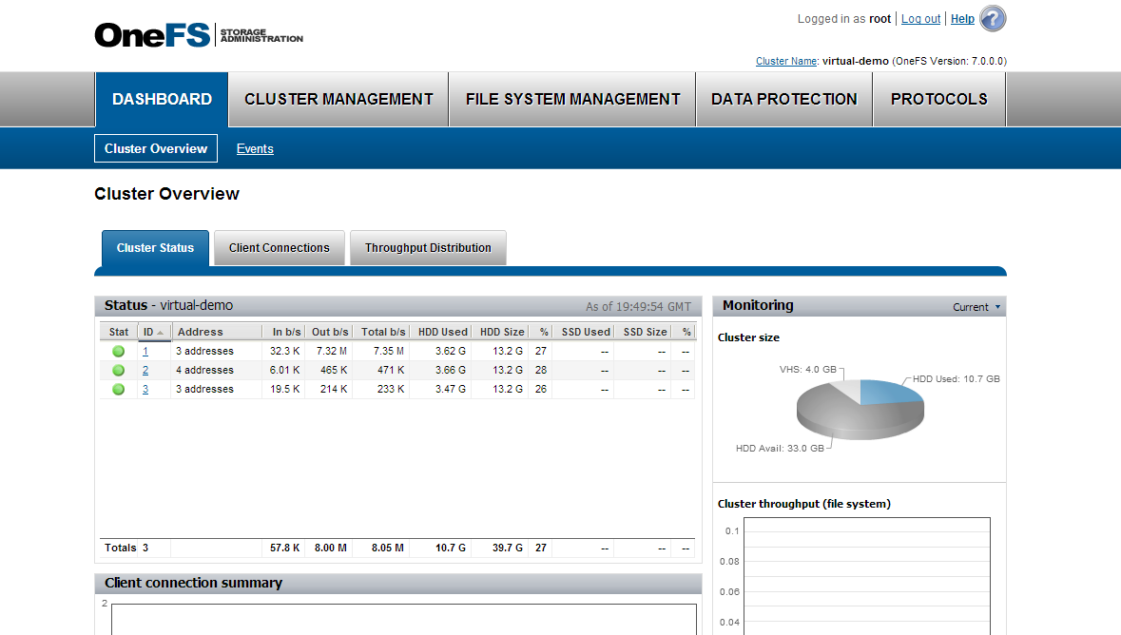The width and height of the screenshot is (1121, 635).
Task: Navigate to the Events page
Action: coord(255,148)
